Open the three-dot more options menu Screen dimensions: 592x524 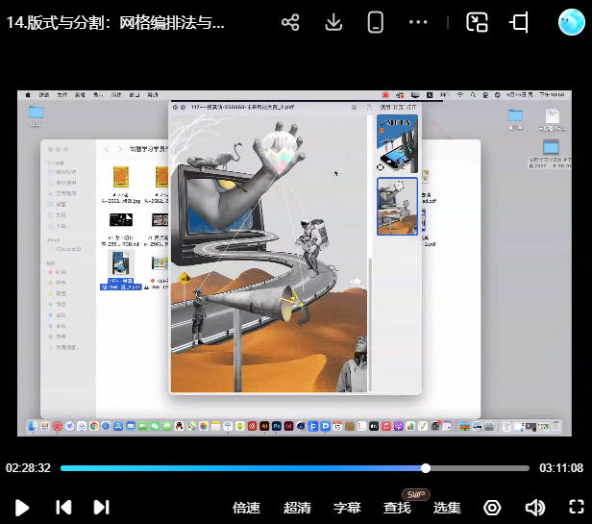(418, 23)
